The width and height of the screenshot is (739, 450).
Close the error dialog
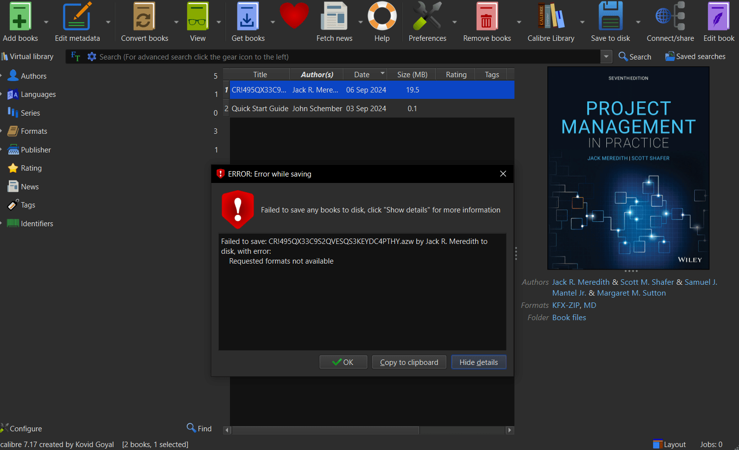503,174
